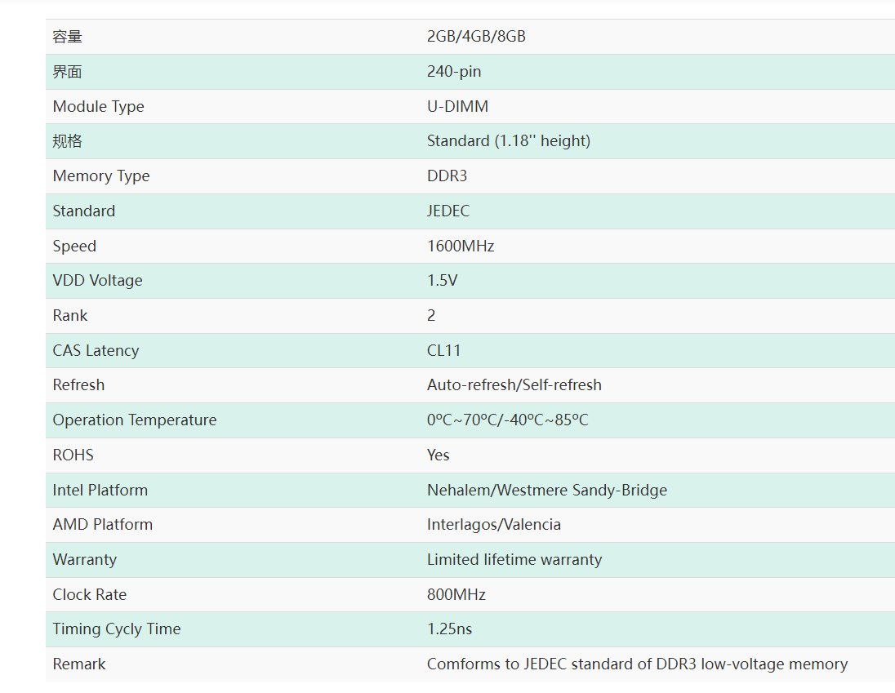Select the 'Standard' label cell
Image resolution: width=895 pixels, height=693 pixels.
84,211
